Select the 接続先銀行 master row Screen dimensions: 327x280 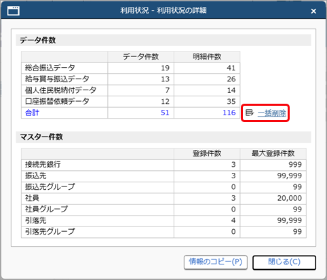tap(163, 165)
